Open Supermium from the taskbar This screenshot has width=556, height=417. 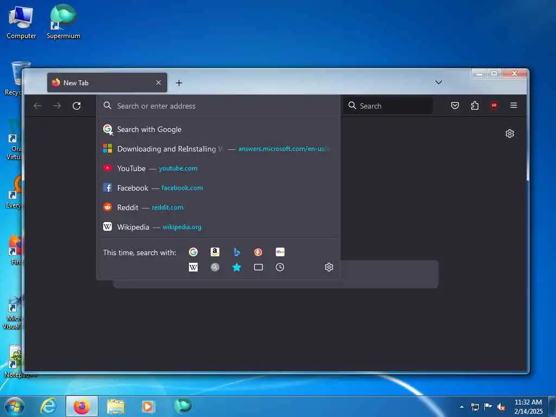click(x=182, y=406)
